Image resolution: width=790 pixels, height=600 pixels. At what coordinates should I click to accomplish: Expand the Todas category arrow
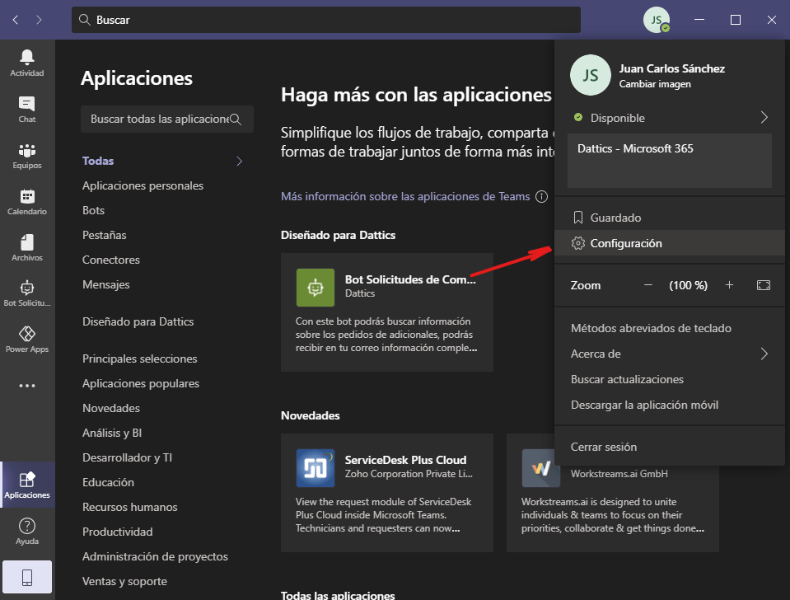[x=240, y=161]
